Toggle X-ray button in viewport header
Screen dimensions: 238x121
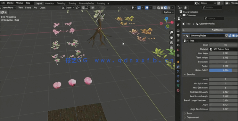(x=154, y=8)
